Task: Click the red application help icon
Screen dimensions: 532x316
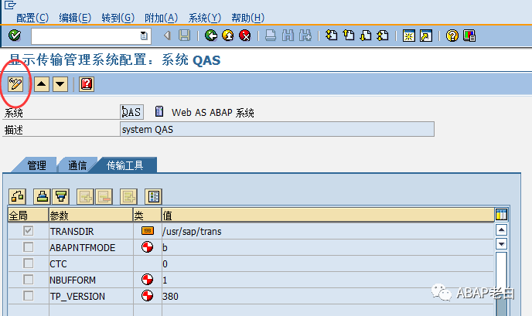Action: tap(87, 83)
